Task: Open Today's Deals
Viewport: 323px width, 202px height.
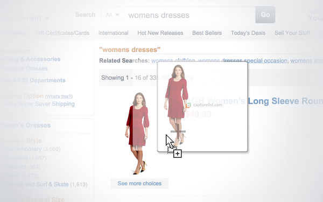Action: [x=248, y=33]
